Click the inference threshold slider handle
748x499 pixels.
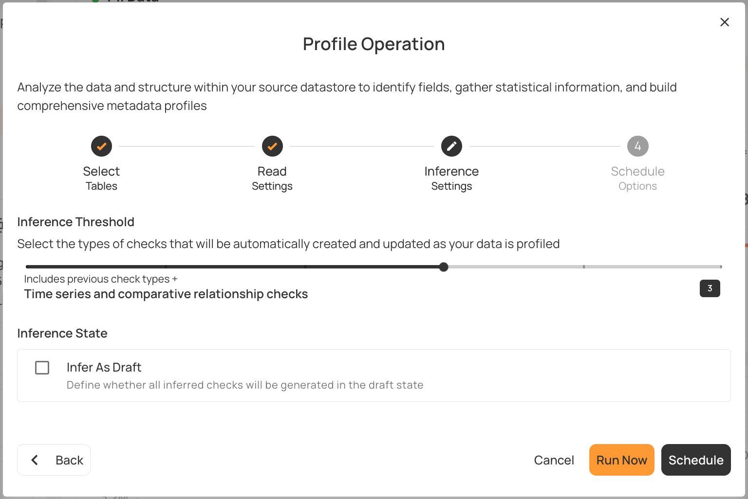click(x=444, y=267)
